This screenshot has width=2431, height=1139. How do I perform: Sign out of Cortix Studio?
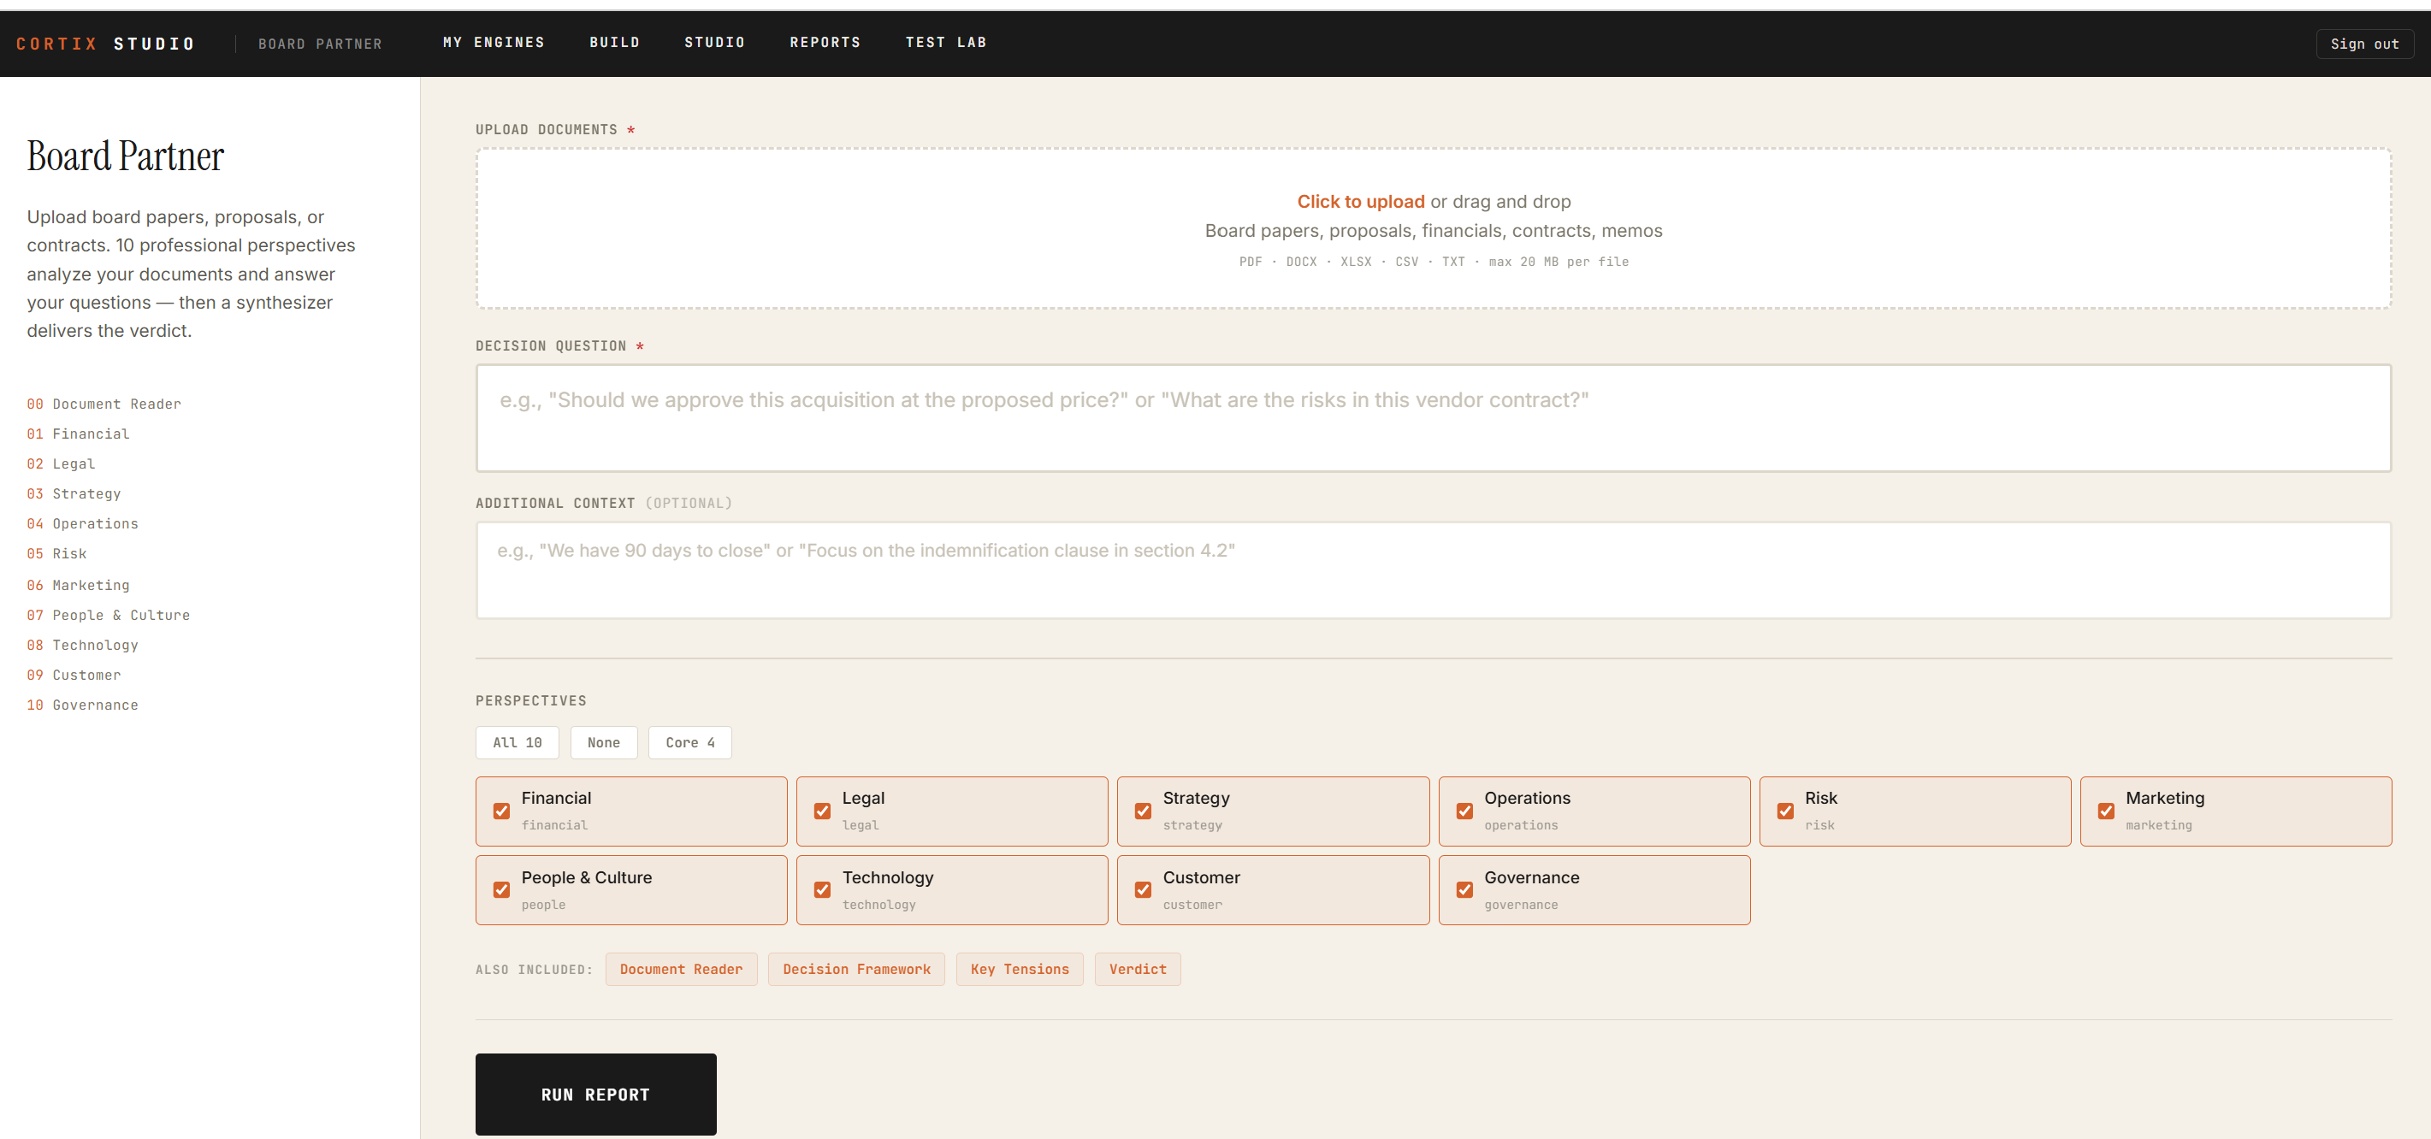click(x=2365, y=44)
